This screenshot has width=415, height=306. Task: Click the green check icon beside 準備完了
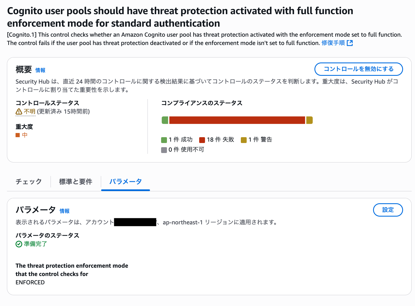point(19,244)
